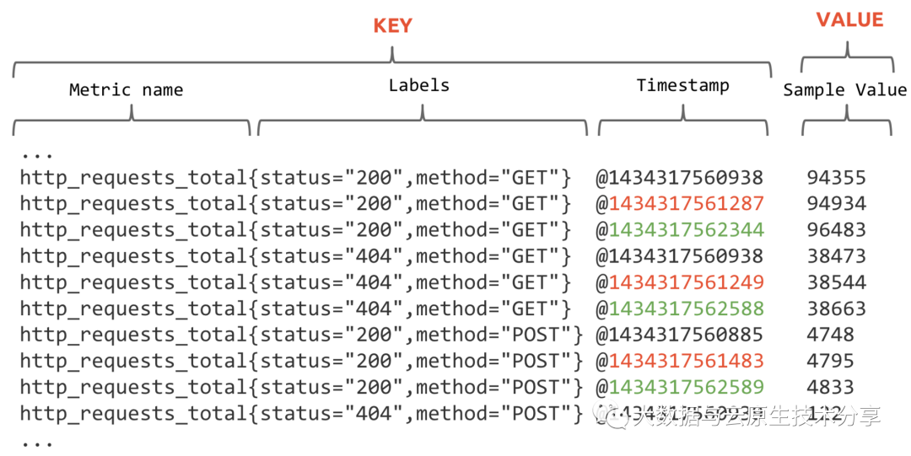911x456 pixels.
Task: Click sample value 4833
Action: 830,388
